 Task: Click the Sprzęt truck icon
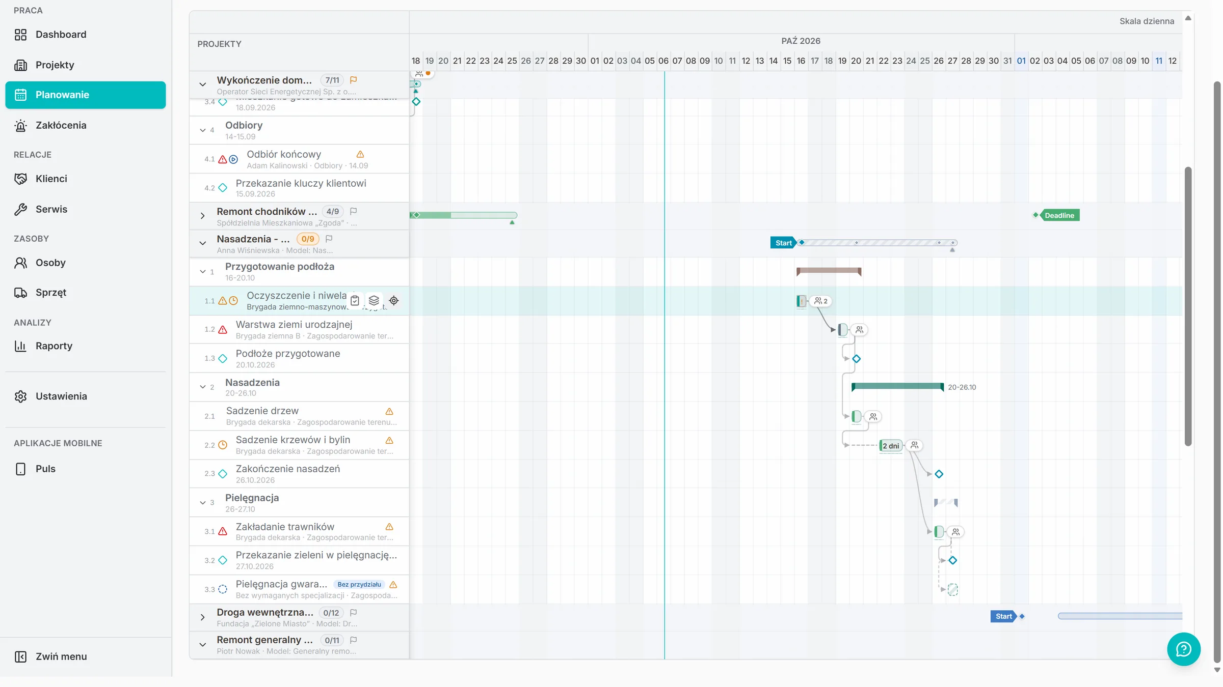click(20, 293)
